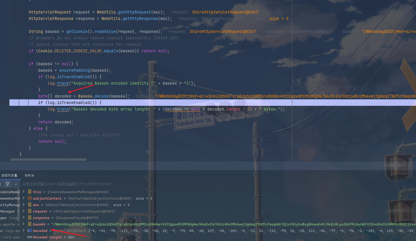The width and height of the screenshot is (416, 241).
Task: Click the base64 string value in variables
Action: [x=234, y=224]
